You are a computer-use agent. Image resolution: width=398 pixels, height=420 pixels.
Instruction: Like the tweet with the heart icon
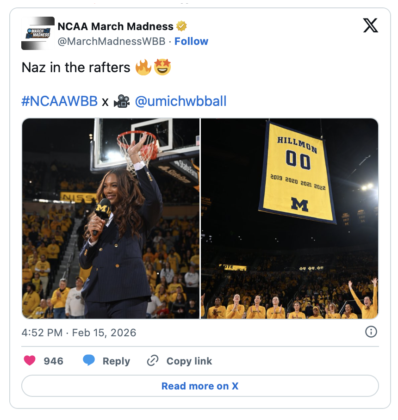[x=30, y=361]
